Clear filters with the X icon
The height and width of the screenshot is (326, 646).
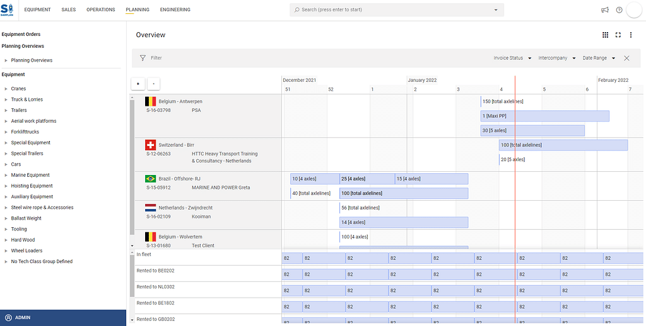pyautogui.click(x=626, y=58)
